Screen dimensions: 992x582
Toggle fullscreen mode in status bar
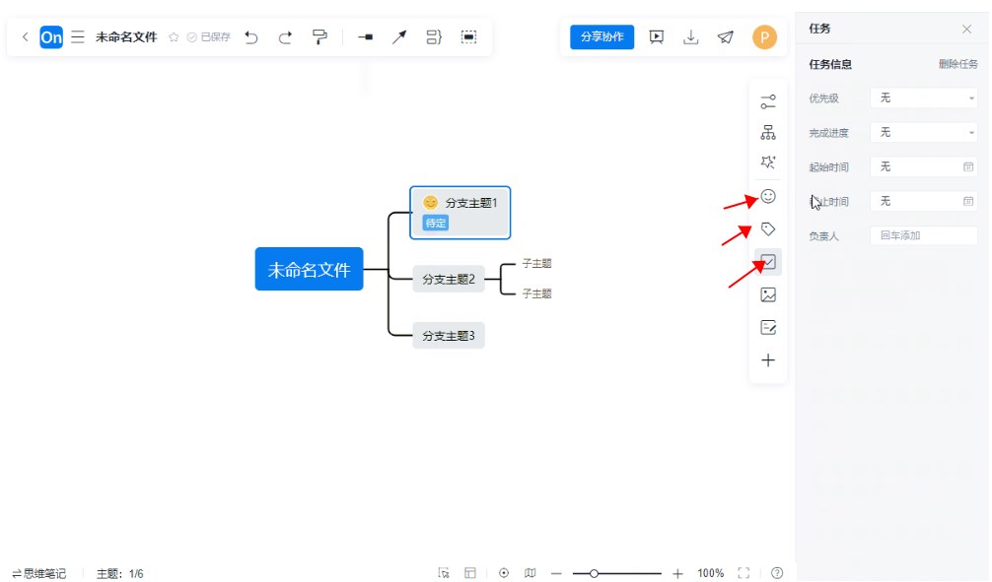(x=744, y=573)
